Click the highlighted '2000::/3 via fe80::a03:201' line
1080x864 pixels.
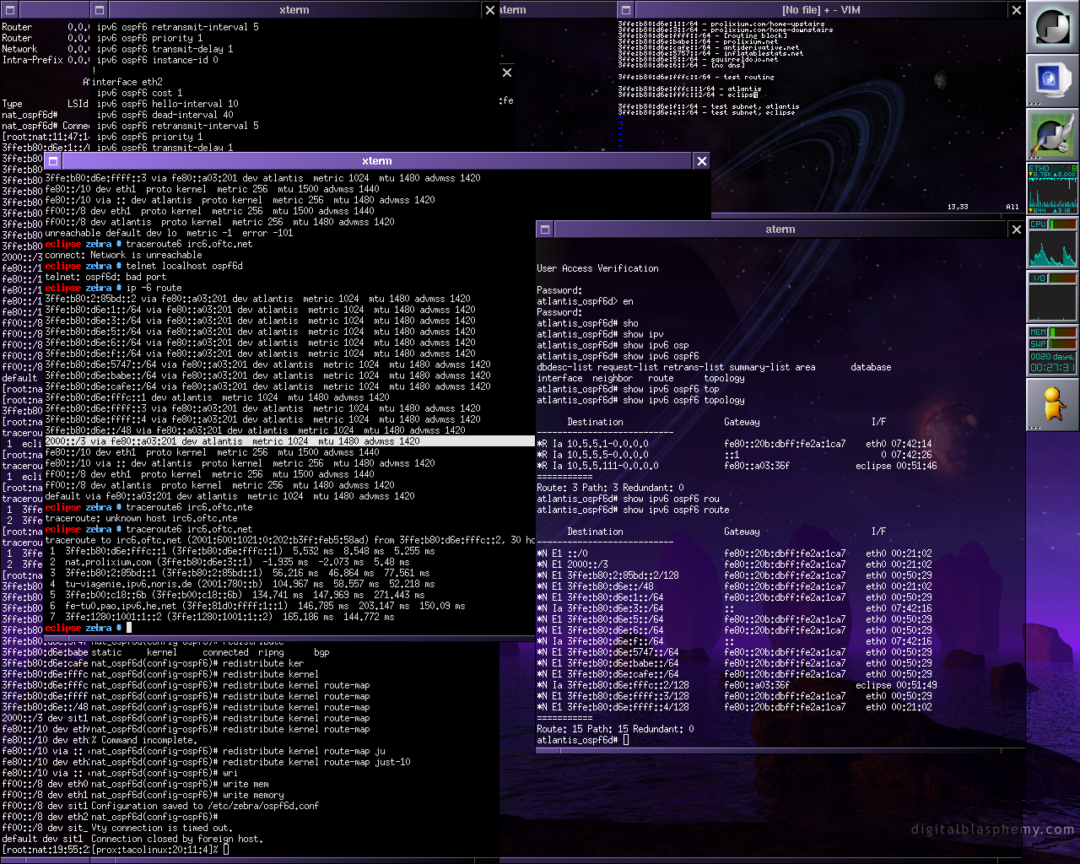pyautogui.click(x=289, y=441)
